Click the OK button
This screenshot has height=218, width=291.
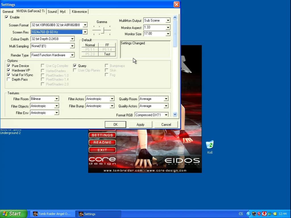(115, 125)
